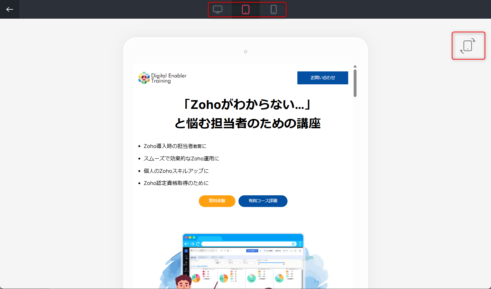Click the reload arrow in the illustrated browser

pyautogui.click(x=198, y=244)
